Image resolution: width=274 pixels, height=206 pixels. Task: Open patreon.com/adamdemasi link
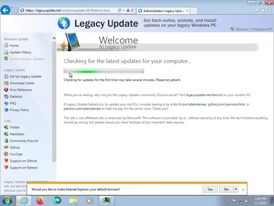tap(82, 109)
